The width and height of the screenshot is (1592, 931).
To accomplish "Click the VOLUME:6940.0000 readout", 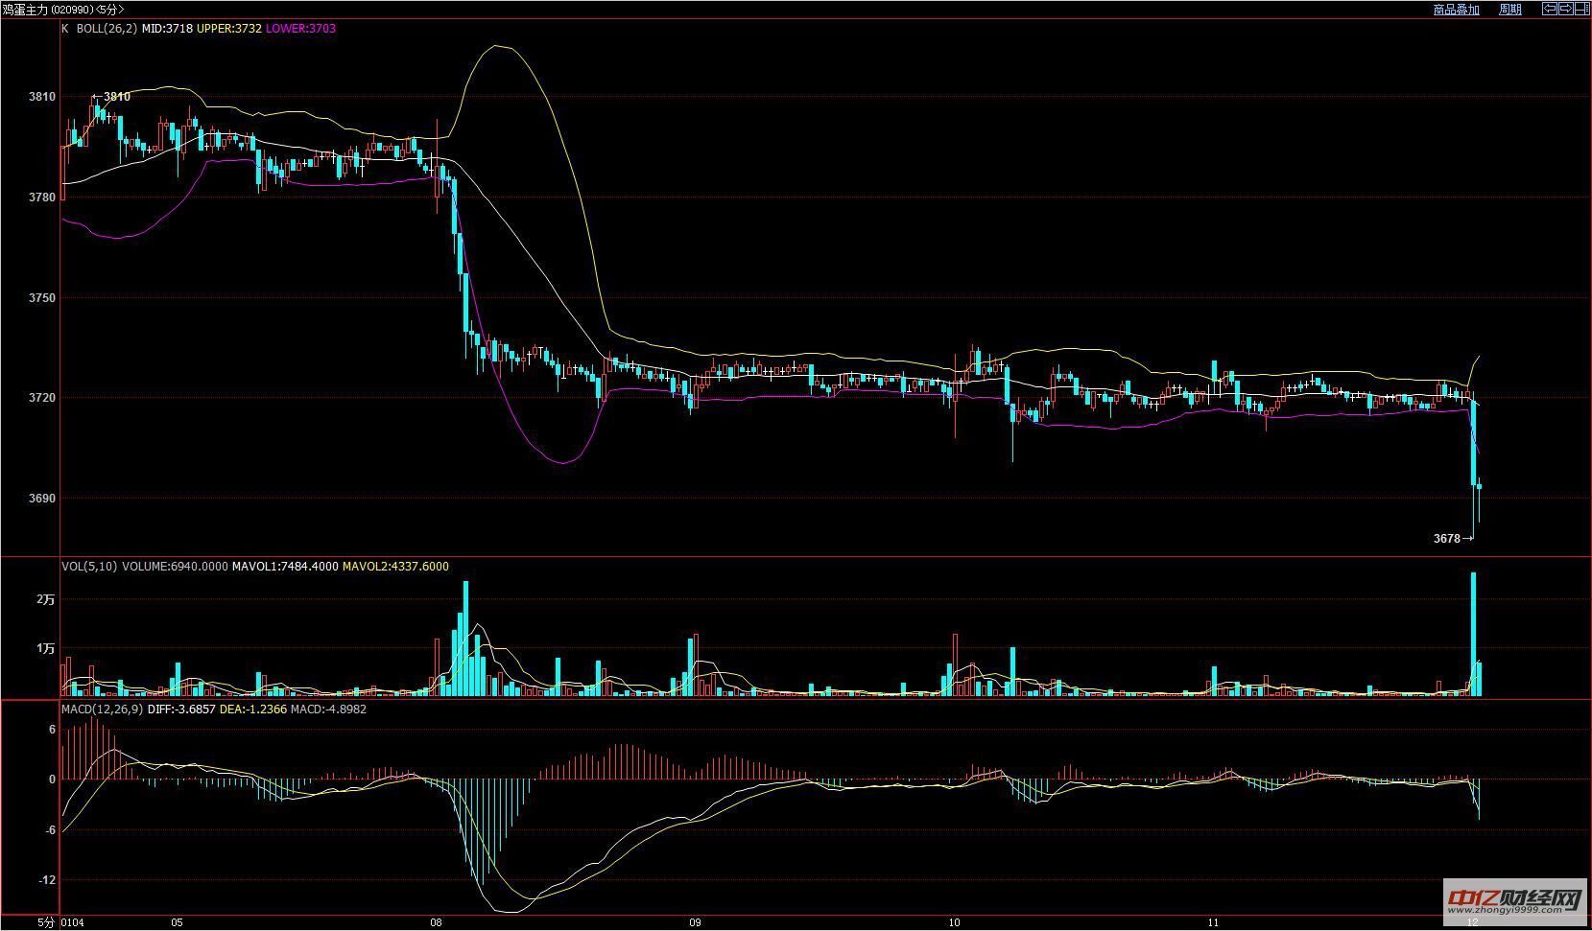I will (175, 567).
